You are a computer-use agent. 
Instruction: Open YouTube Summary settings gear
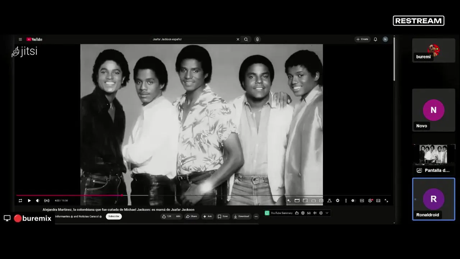(x=321, y=213)
